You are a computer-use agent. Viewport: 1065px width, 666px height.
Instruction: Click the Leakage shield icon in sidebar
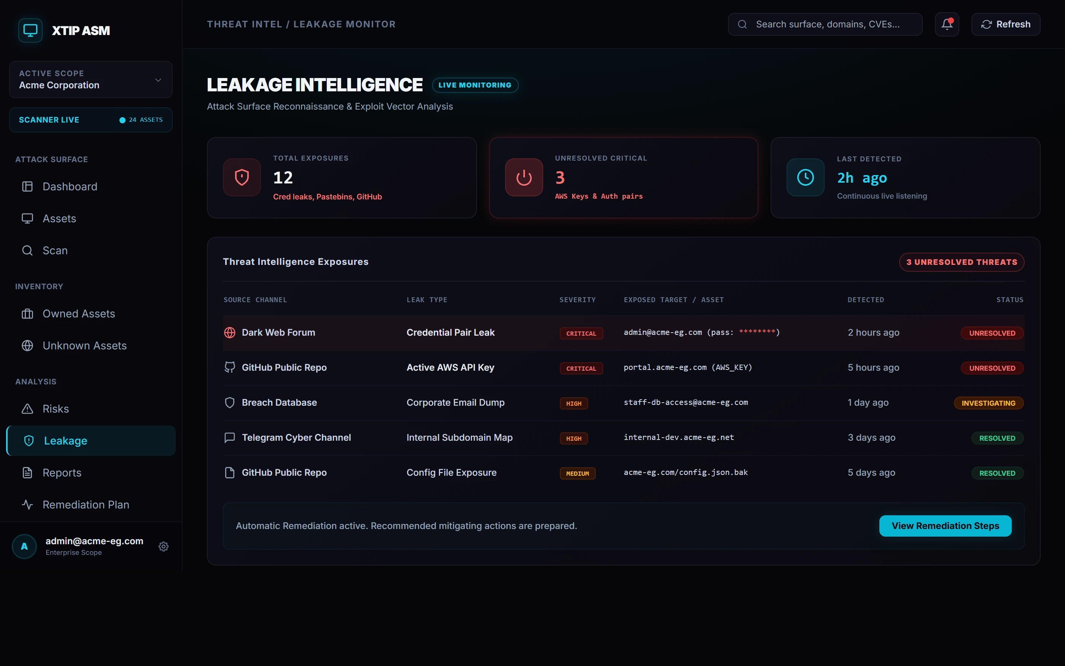coord(29,440)
